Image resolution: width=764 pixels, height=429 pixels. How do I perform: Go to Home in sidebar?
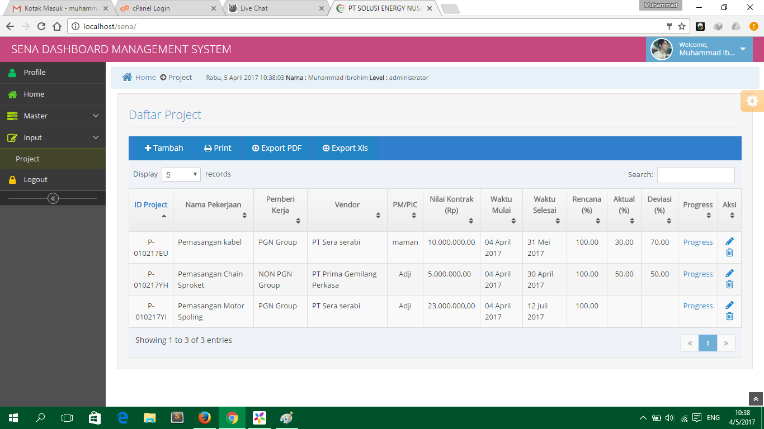coord(53,94)
